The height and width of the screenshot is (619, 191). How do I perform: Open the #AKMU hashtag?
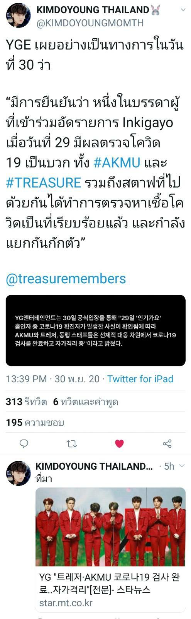[117, 162]
